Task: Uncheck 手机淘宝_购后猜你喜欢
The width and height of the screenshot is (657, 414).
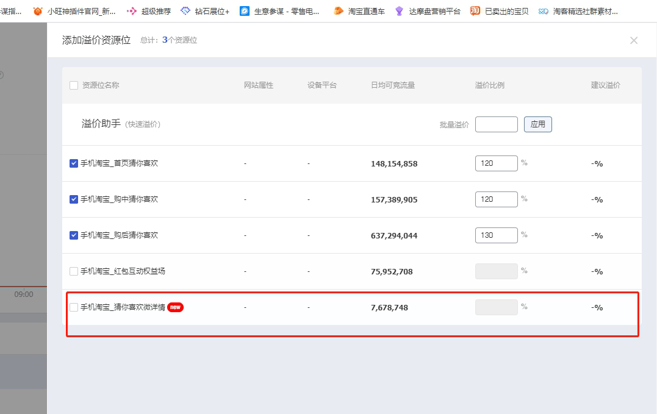Action: [74, 235]
